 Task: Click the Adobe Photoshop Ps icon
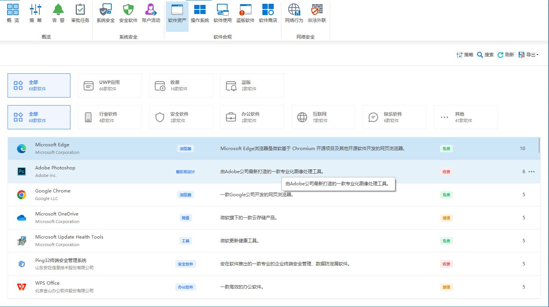[22, 172]
